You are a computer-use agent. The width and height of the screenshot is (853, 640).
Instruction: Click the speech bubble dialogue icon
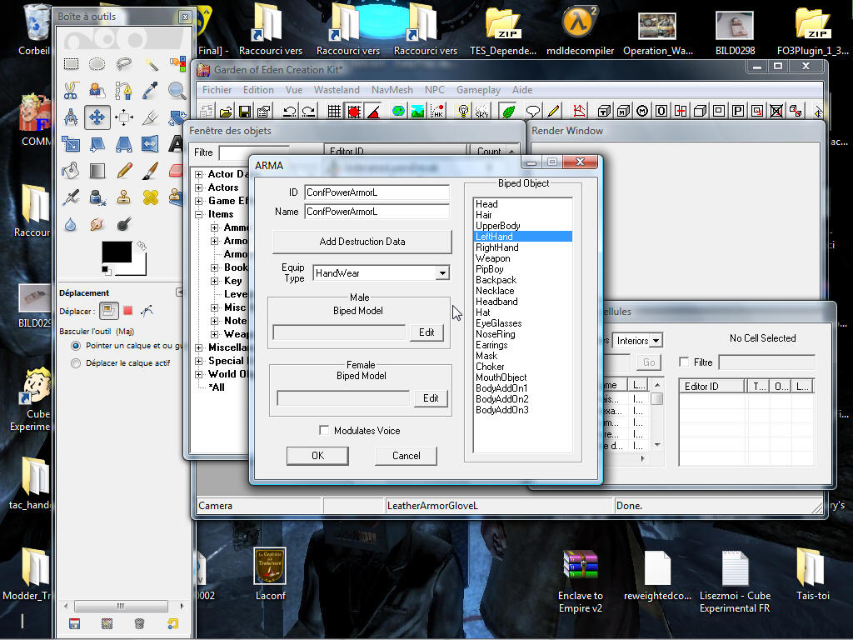[x=533, y=112]
